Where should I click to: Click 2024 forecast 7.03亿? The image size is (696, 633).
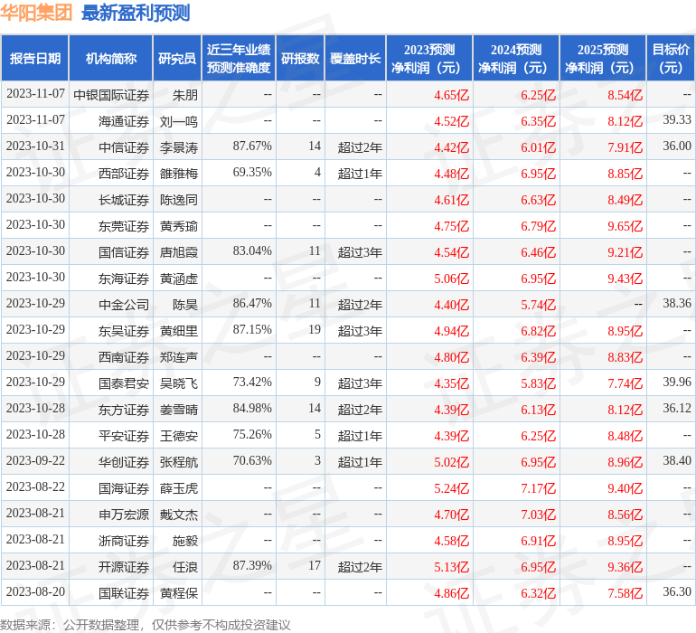point(538,515)
